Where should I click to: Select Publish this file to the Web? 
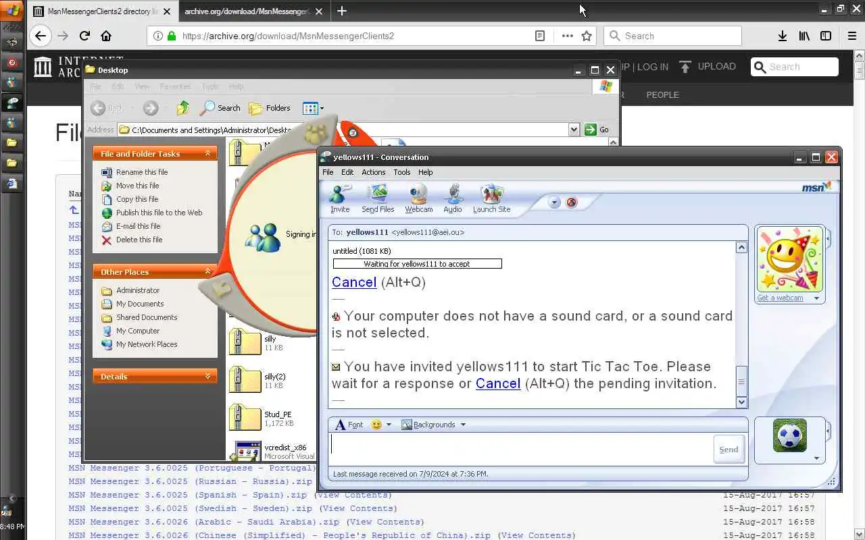152,213
